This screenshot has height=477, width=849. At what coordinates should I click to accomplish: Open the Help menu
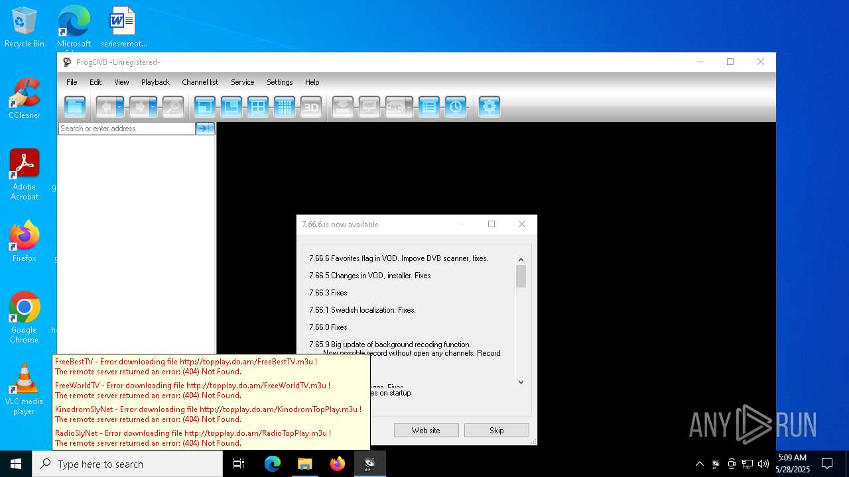click(312, 82)
